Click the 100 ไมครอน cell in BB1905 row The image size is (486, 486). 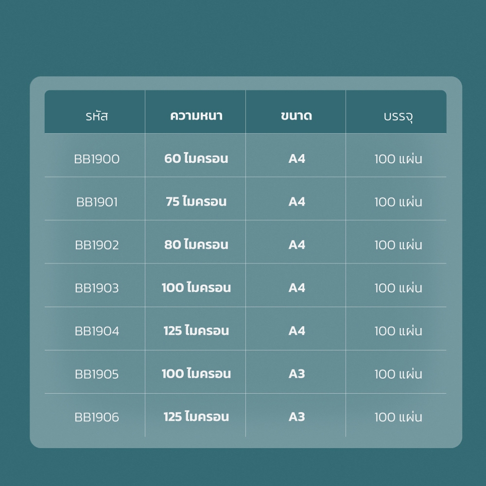point(196,373)
